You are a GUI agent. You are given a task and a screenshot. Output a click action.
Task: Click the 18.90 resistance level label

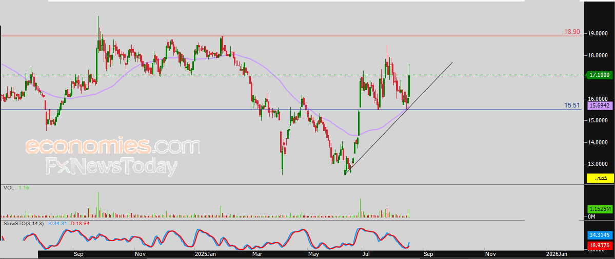click(572, 32)
